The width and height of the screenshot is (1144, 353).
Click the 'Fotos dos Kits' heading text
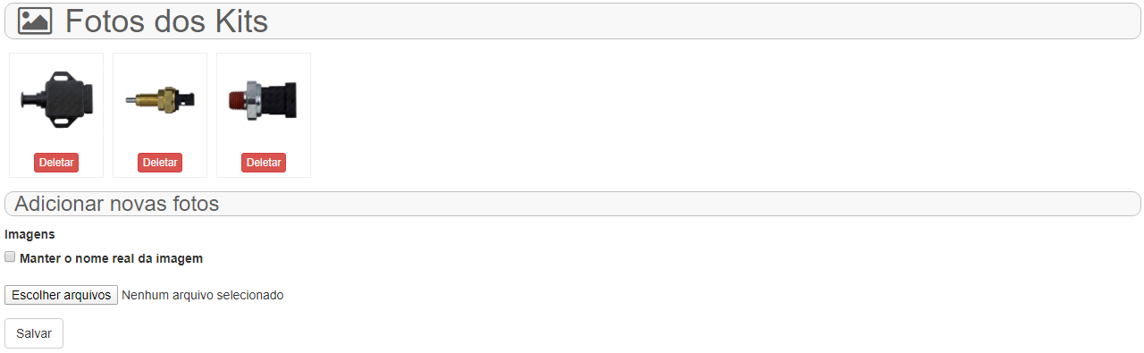tap(166, 21)
